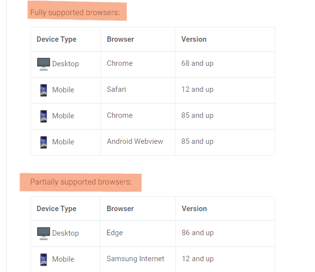This screenshot has width=315, height=272.
Task: Click the Version header in second table
Action: pos(194,209)
